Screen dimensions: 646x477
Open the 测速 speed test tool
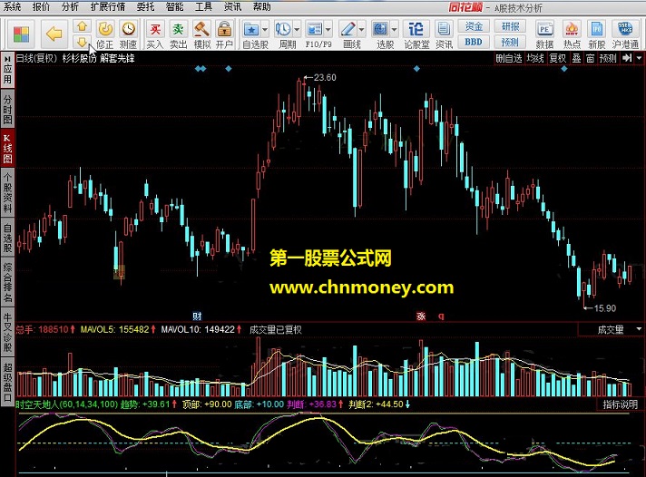point(128,34)
